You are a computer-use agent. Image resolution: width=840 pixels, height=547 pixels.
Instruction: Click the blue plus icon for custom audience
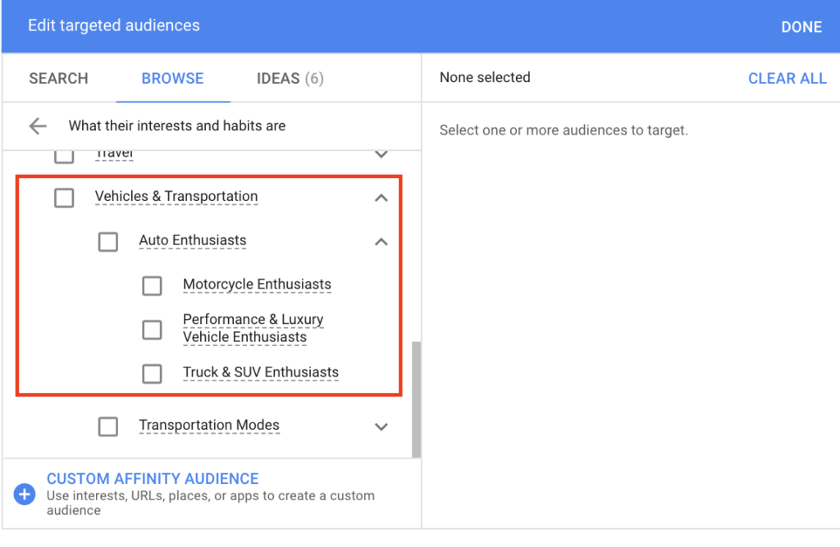[25, 494]
